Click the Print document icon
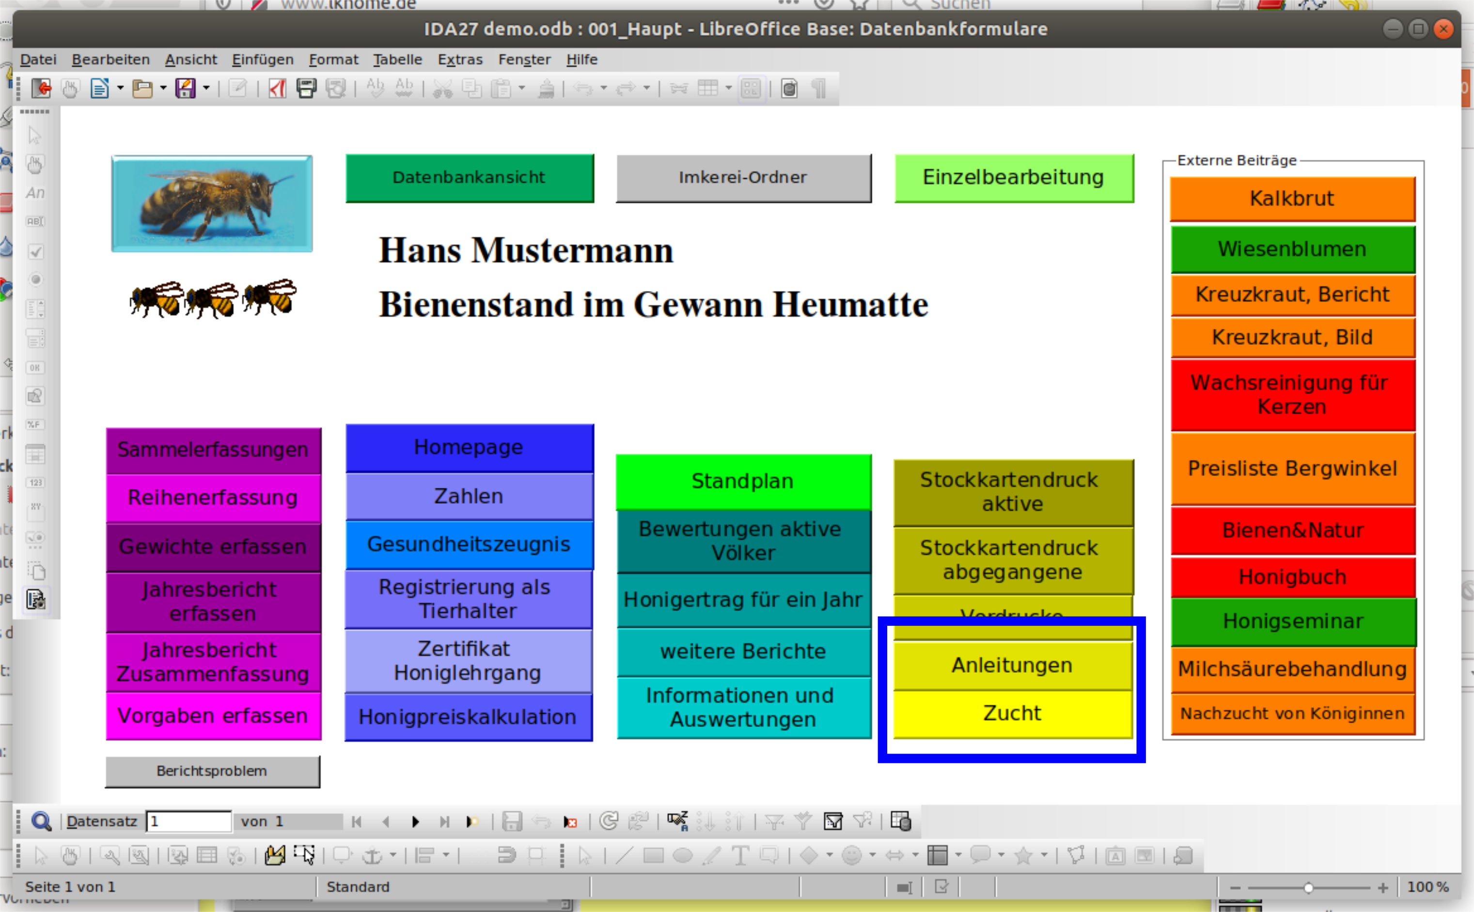The image size is (1474, 912). pyautogui.click(x=306, y=89)
